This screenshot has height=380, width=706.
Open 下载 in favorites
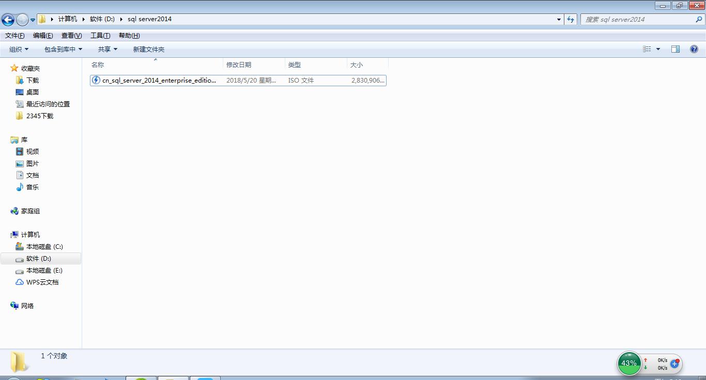coord(33,80)
